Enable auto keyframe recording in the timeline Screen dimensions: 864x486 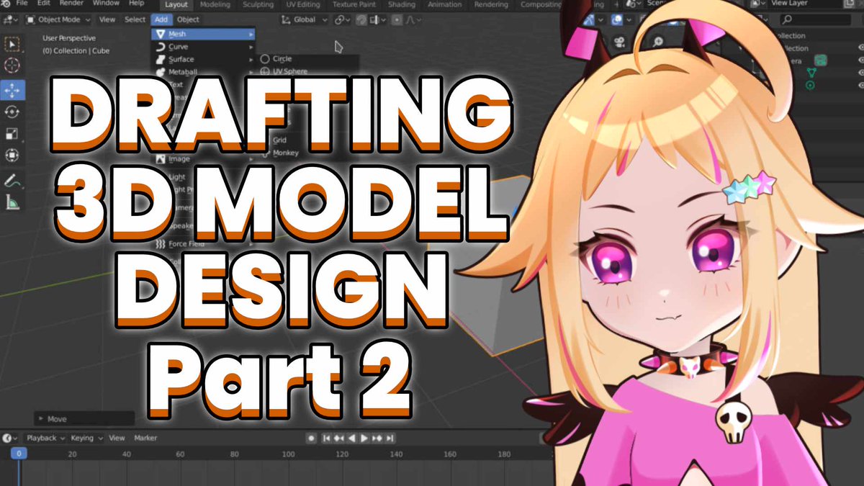coord(312,437)
